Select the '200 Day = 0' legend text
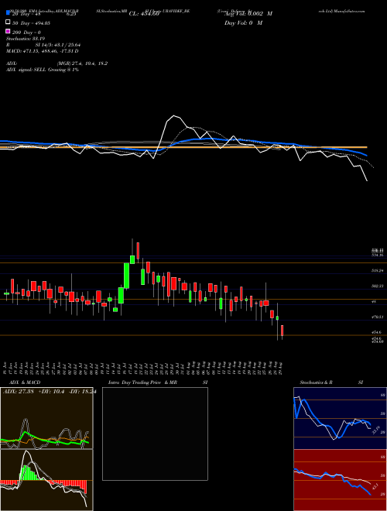387x511 pixels. click(x=26, y=33)
